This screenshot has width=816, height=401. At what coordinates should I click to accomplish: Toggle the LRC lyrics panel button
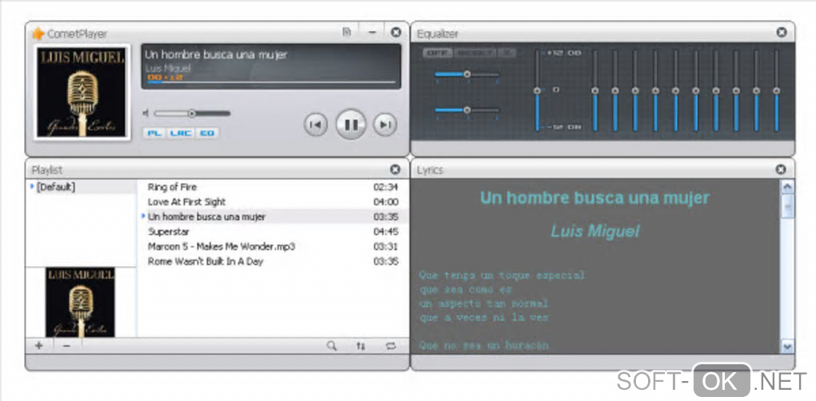coord(181,133)
